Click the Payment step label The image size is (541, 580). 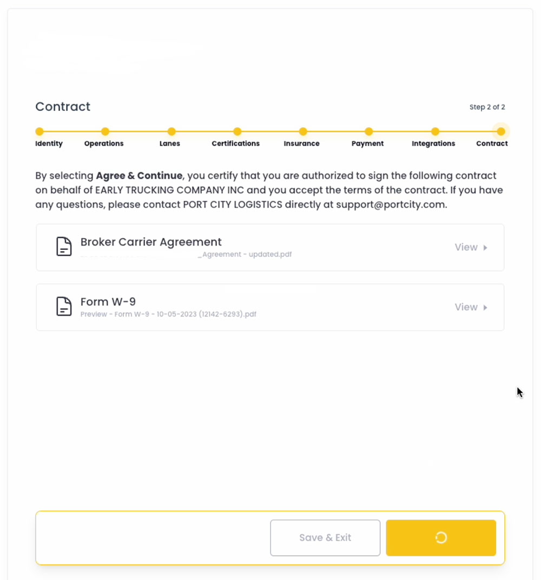point(367,143)
